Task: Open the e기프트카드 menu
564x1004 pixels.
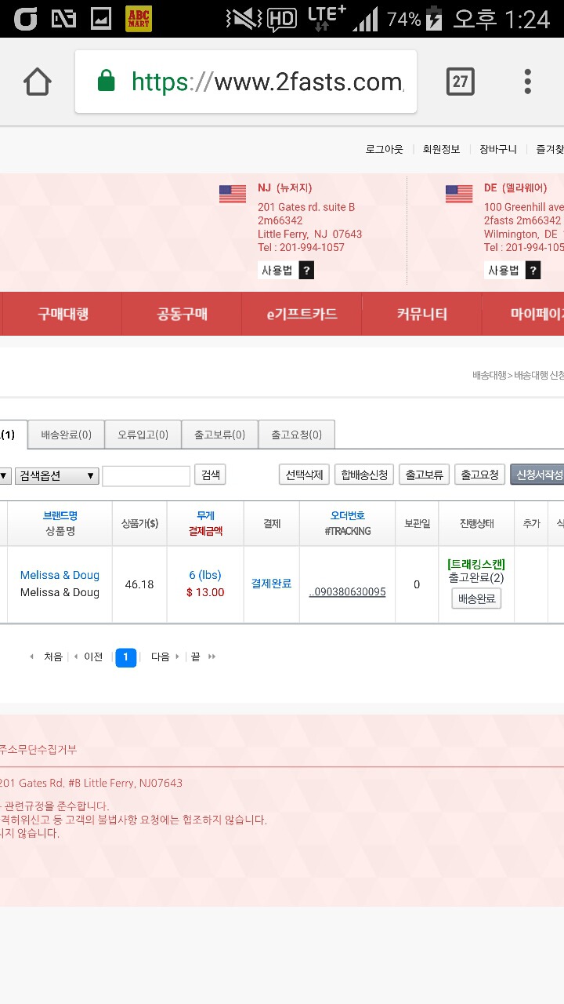Action: [x=302, y=314]
